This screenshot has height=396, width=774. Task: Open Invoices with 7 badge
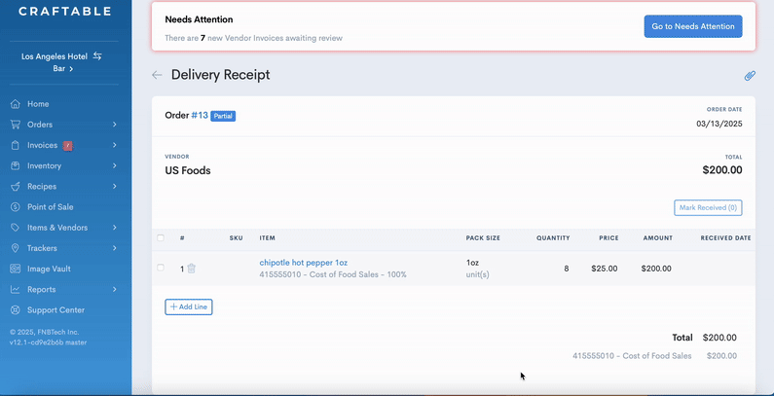[43, 145]
